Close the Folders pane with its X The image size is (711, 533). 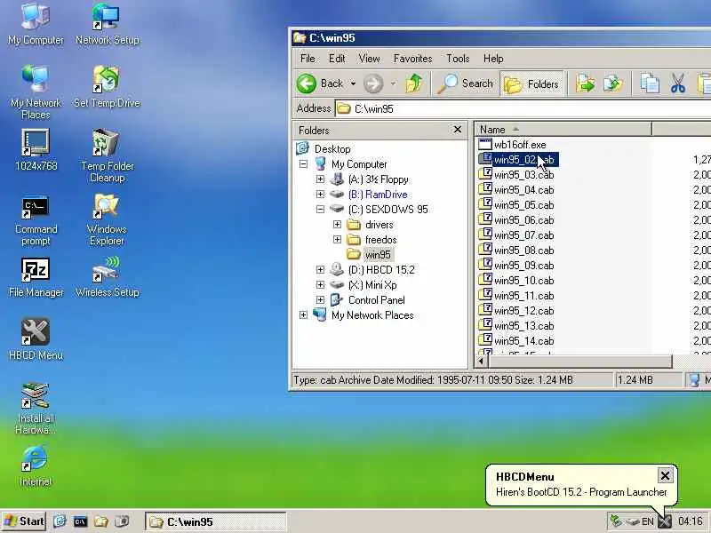pyautogui.click(x=458, y=130)
